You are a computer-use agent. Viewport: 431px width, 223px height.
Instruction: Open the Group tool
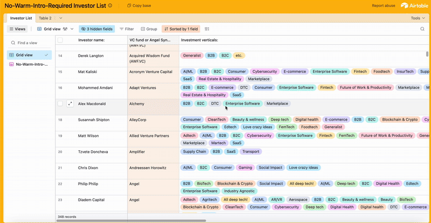coord(149,29)
